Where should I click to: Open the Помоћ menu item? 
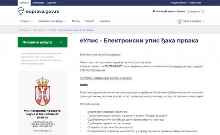[x=90, y=21]
